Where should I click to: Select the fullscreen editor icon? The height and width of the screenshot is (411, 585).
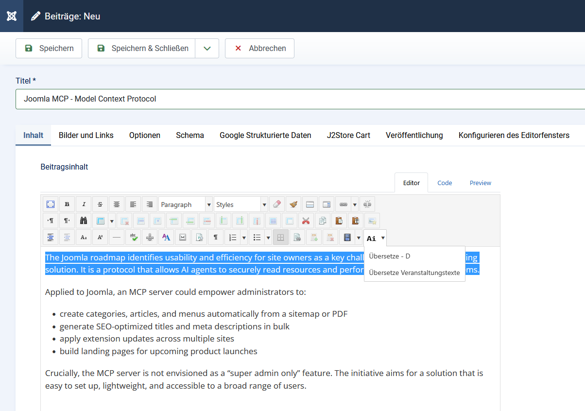pos(50,204)
